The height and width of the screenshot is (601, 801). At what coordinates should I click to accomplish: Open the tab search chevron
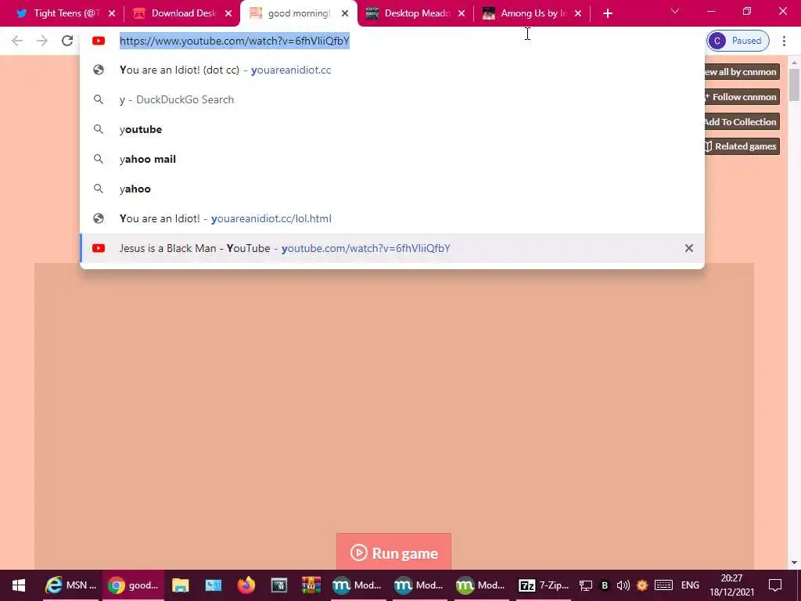coord(675,11)
